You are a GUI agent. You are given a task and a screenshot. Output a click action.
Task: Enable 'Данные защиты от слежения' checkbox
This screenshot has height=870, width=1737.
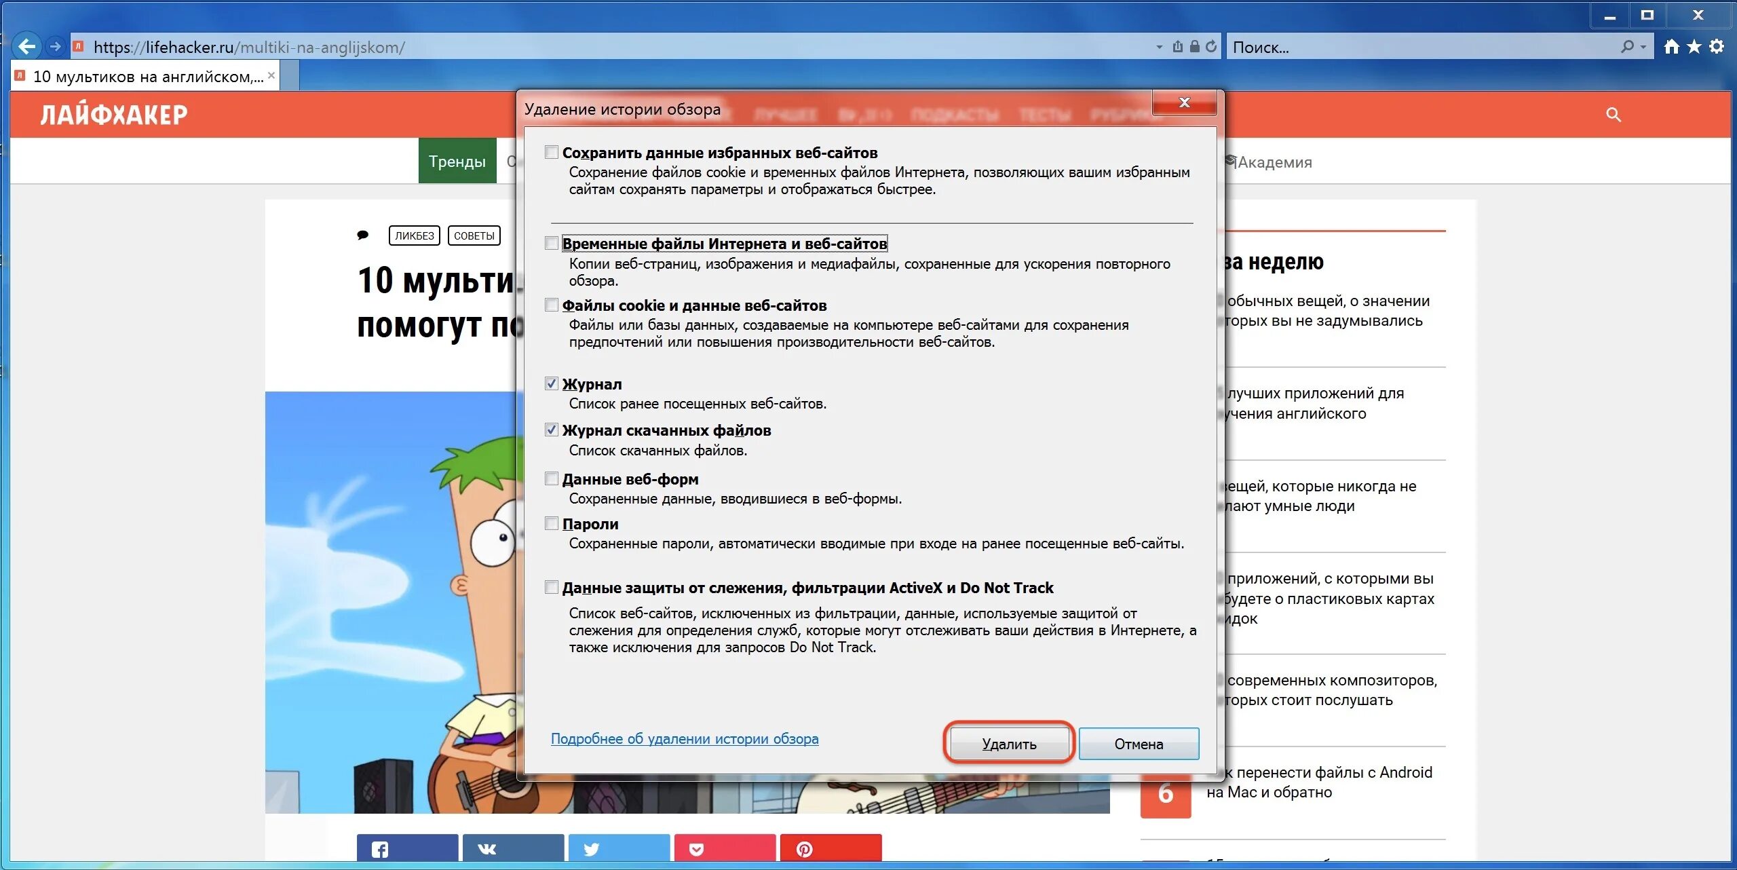(x=552, y=587)
